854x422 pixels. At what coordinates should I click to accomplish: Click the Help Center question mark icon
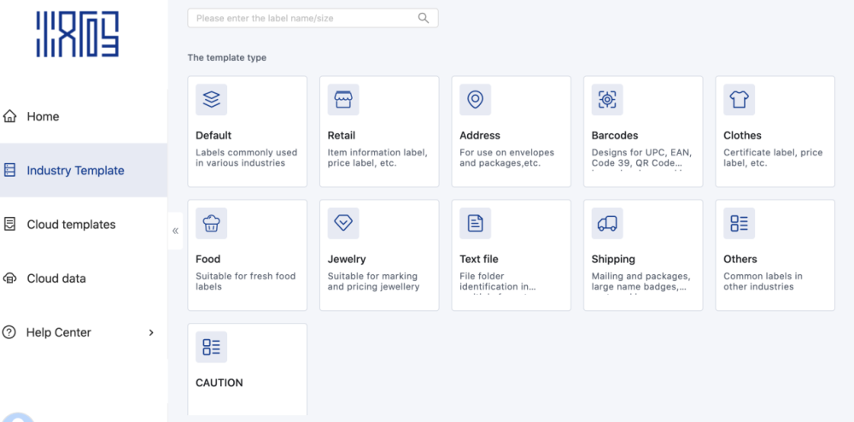pyautogui.click(x=9, y=332)
